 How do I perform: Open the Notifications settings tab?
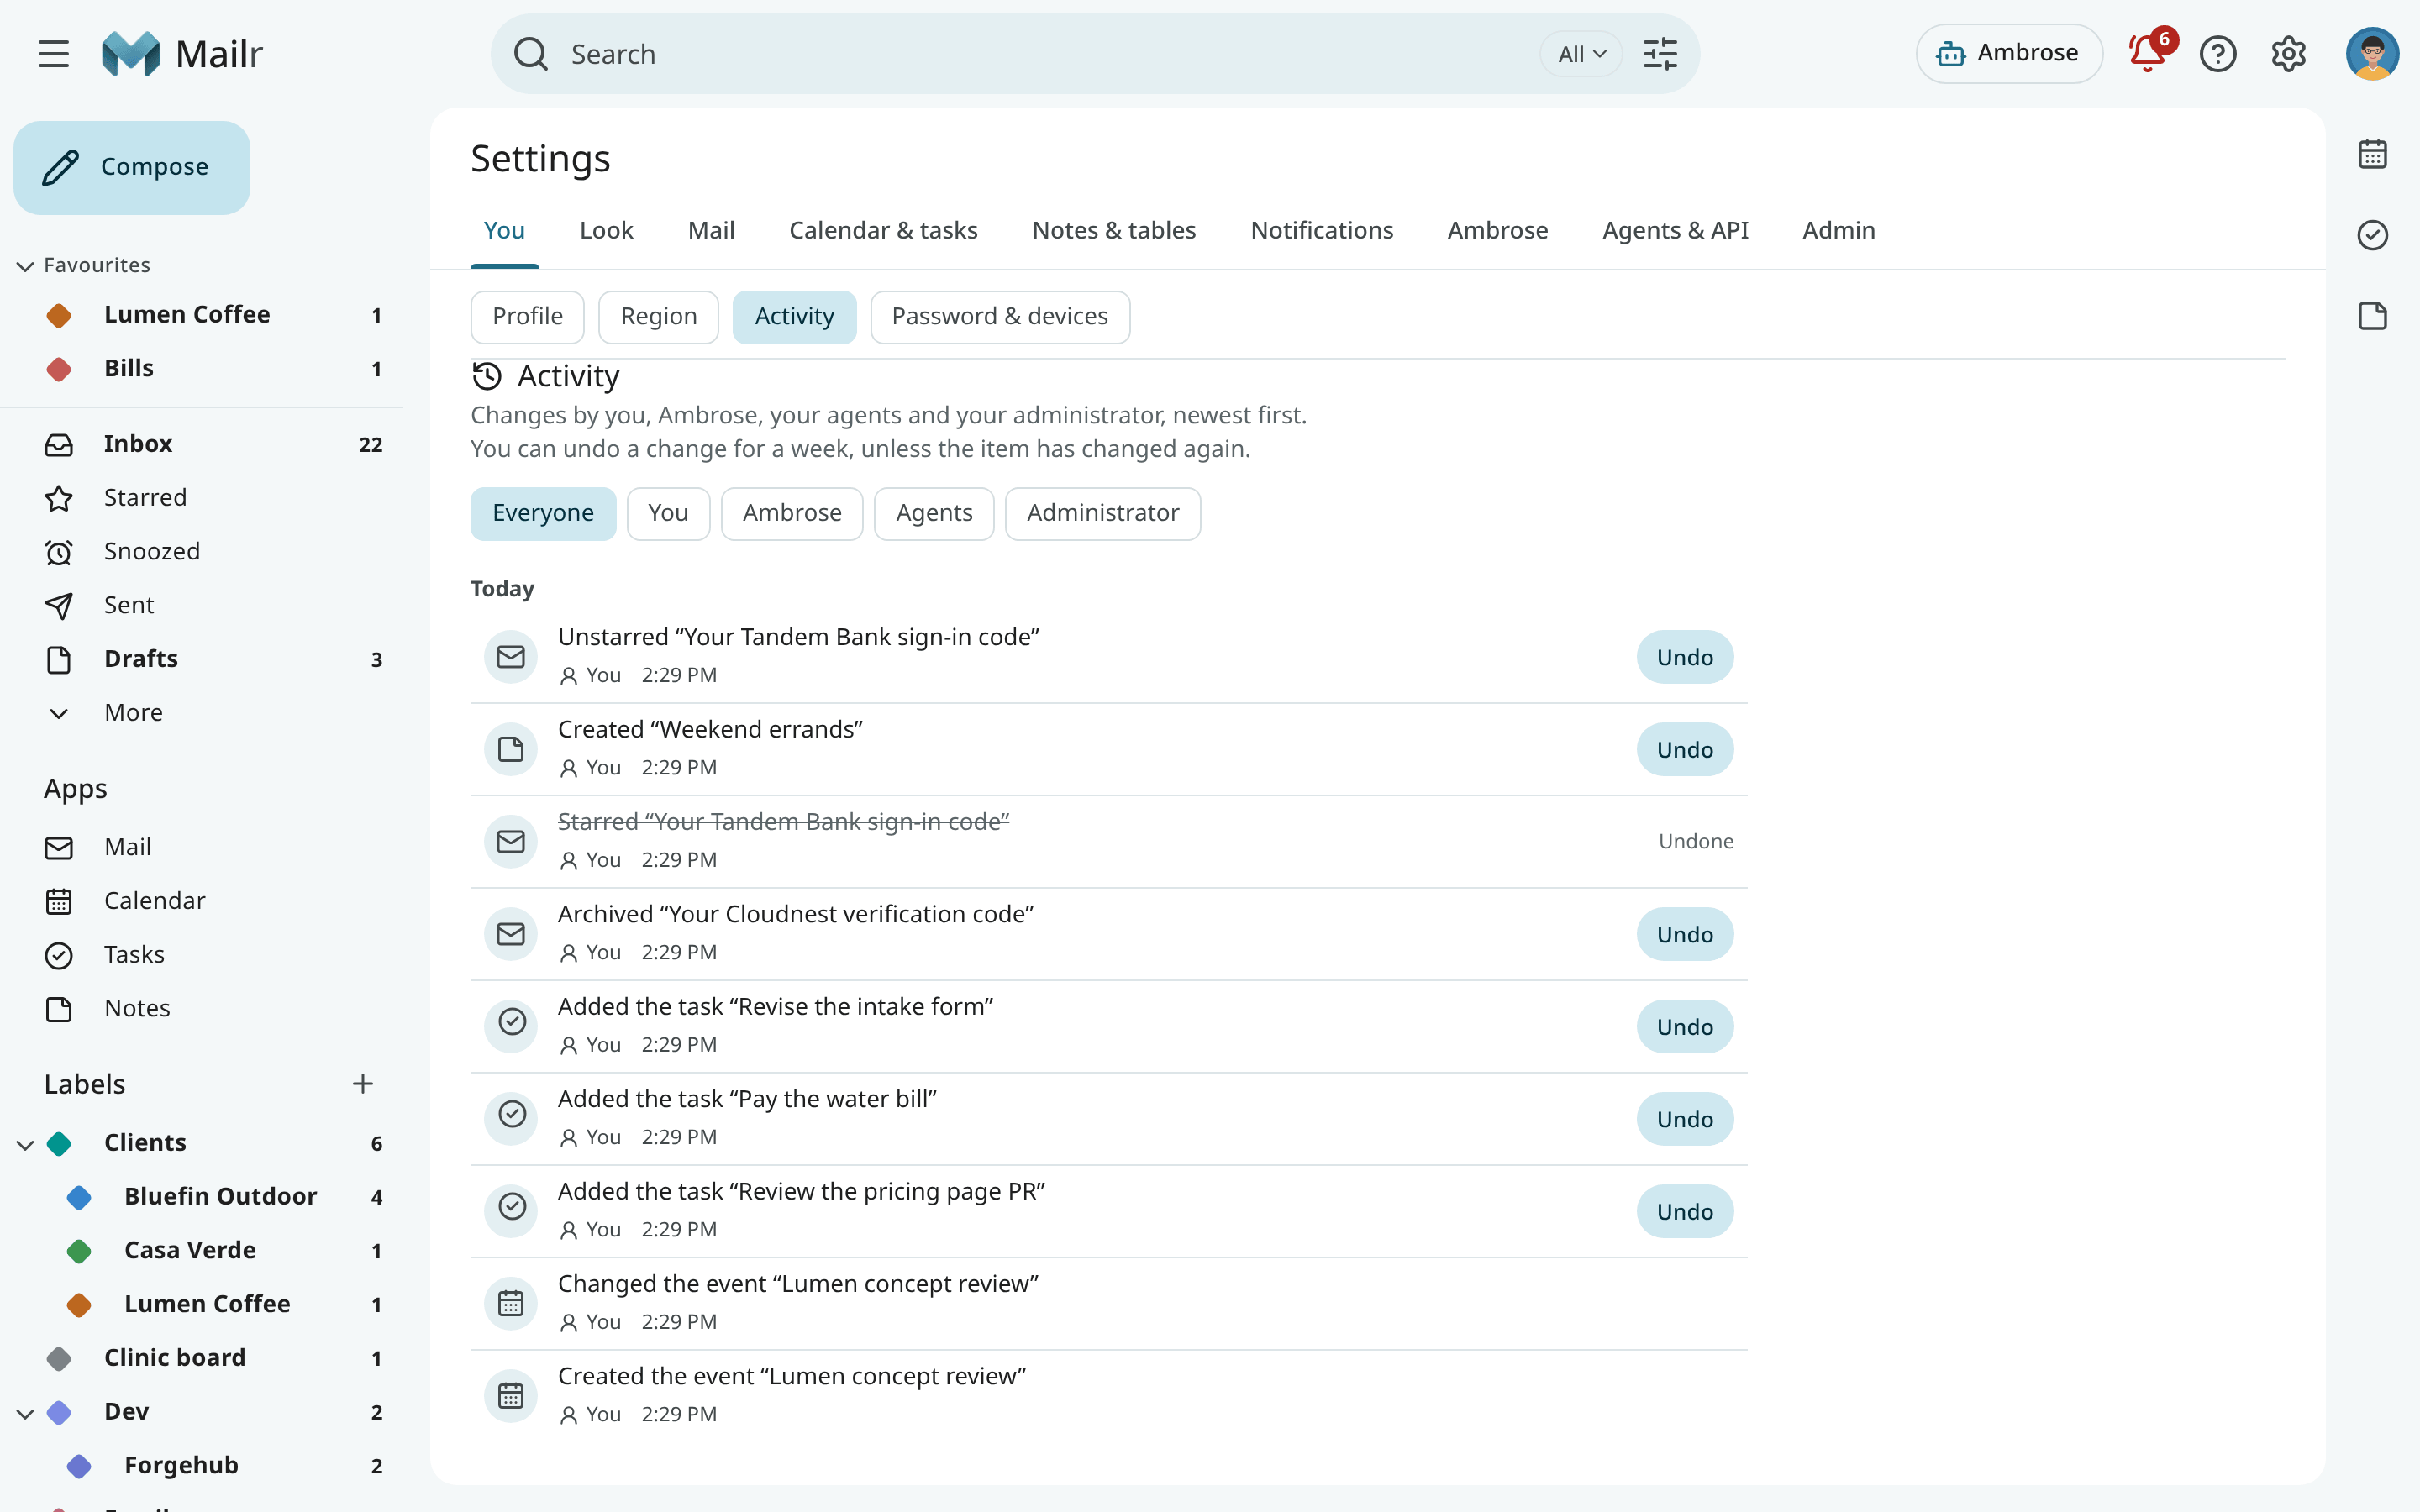[x=1321, y=231]
